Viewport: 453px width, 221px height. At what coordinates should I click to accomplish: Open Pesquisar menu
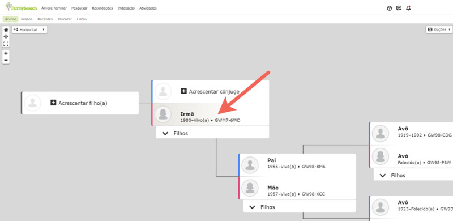[x=79, y=8]
